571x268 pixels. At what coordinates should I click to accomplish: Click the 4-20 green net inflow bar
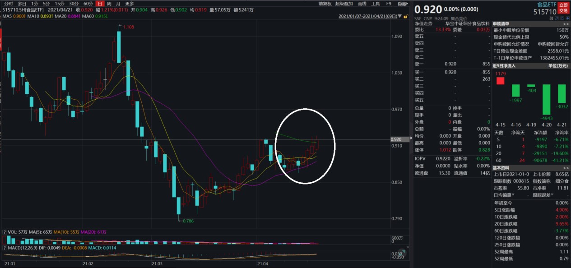click(x=547, y=99)
